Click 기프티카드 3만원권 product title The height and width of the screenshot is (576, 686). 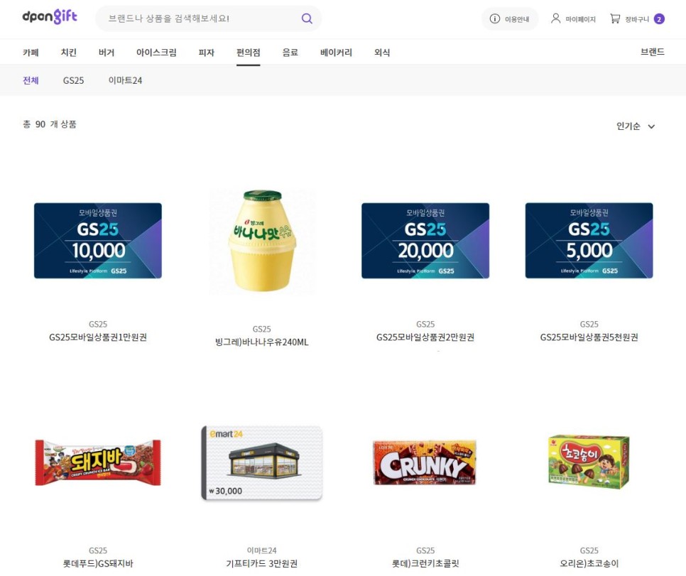261,563
